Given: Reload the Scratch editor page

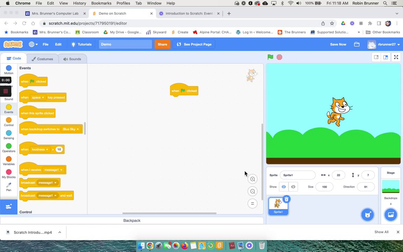Looking at the screenshot, I should 24,23.
